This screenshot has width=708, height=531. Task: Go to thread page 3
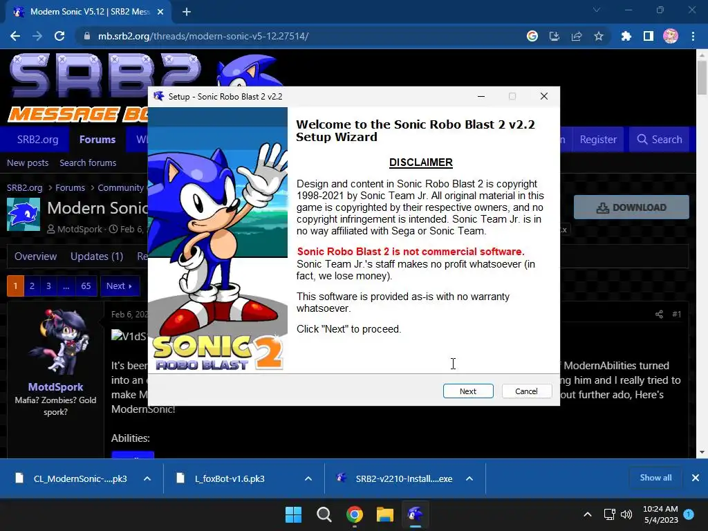pos(49,286)
